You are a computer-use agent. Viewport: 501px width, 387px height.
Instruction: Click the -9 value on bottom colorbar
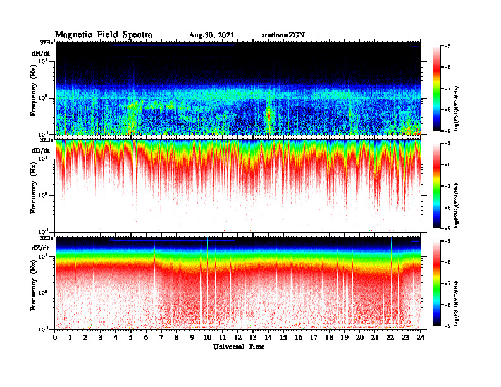click(448, 326)
